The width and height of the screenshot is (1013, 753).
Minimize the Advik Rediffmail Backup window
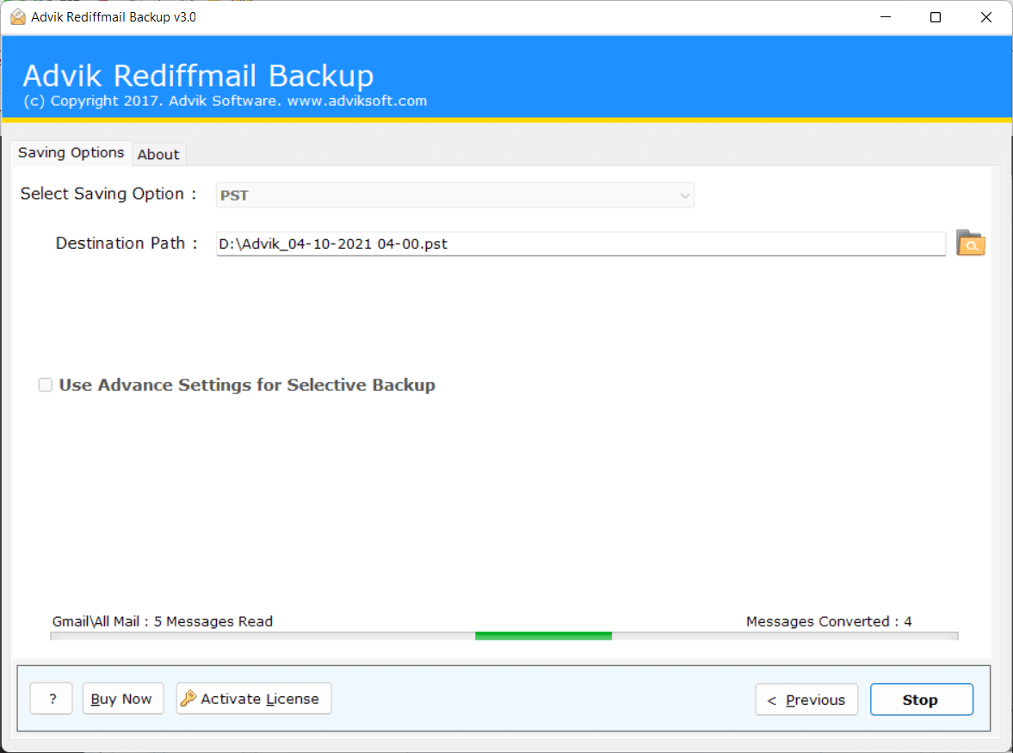click(885, 17)
